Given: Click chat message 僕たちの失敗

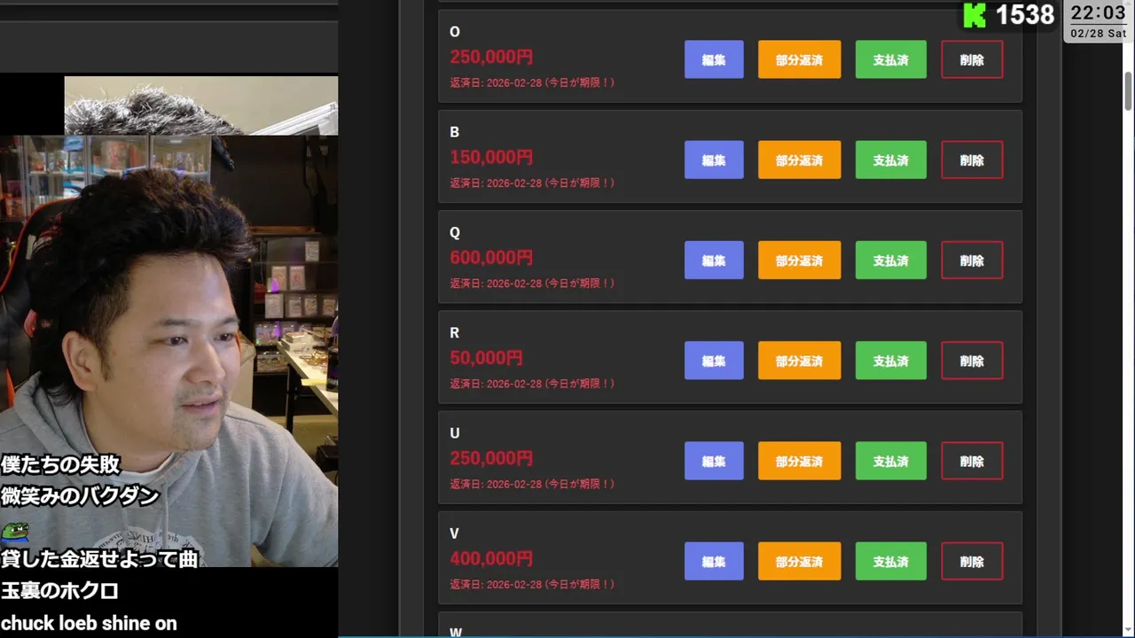Looking at the screenshot, I should point(60,463).
